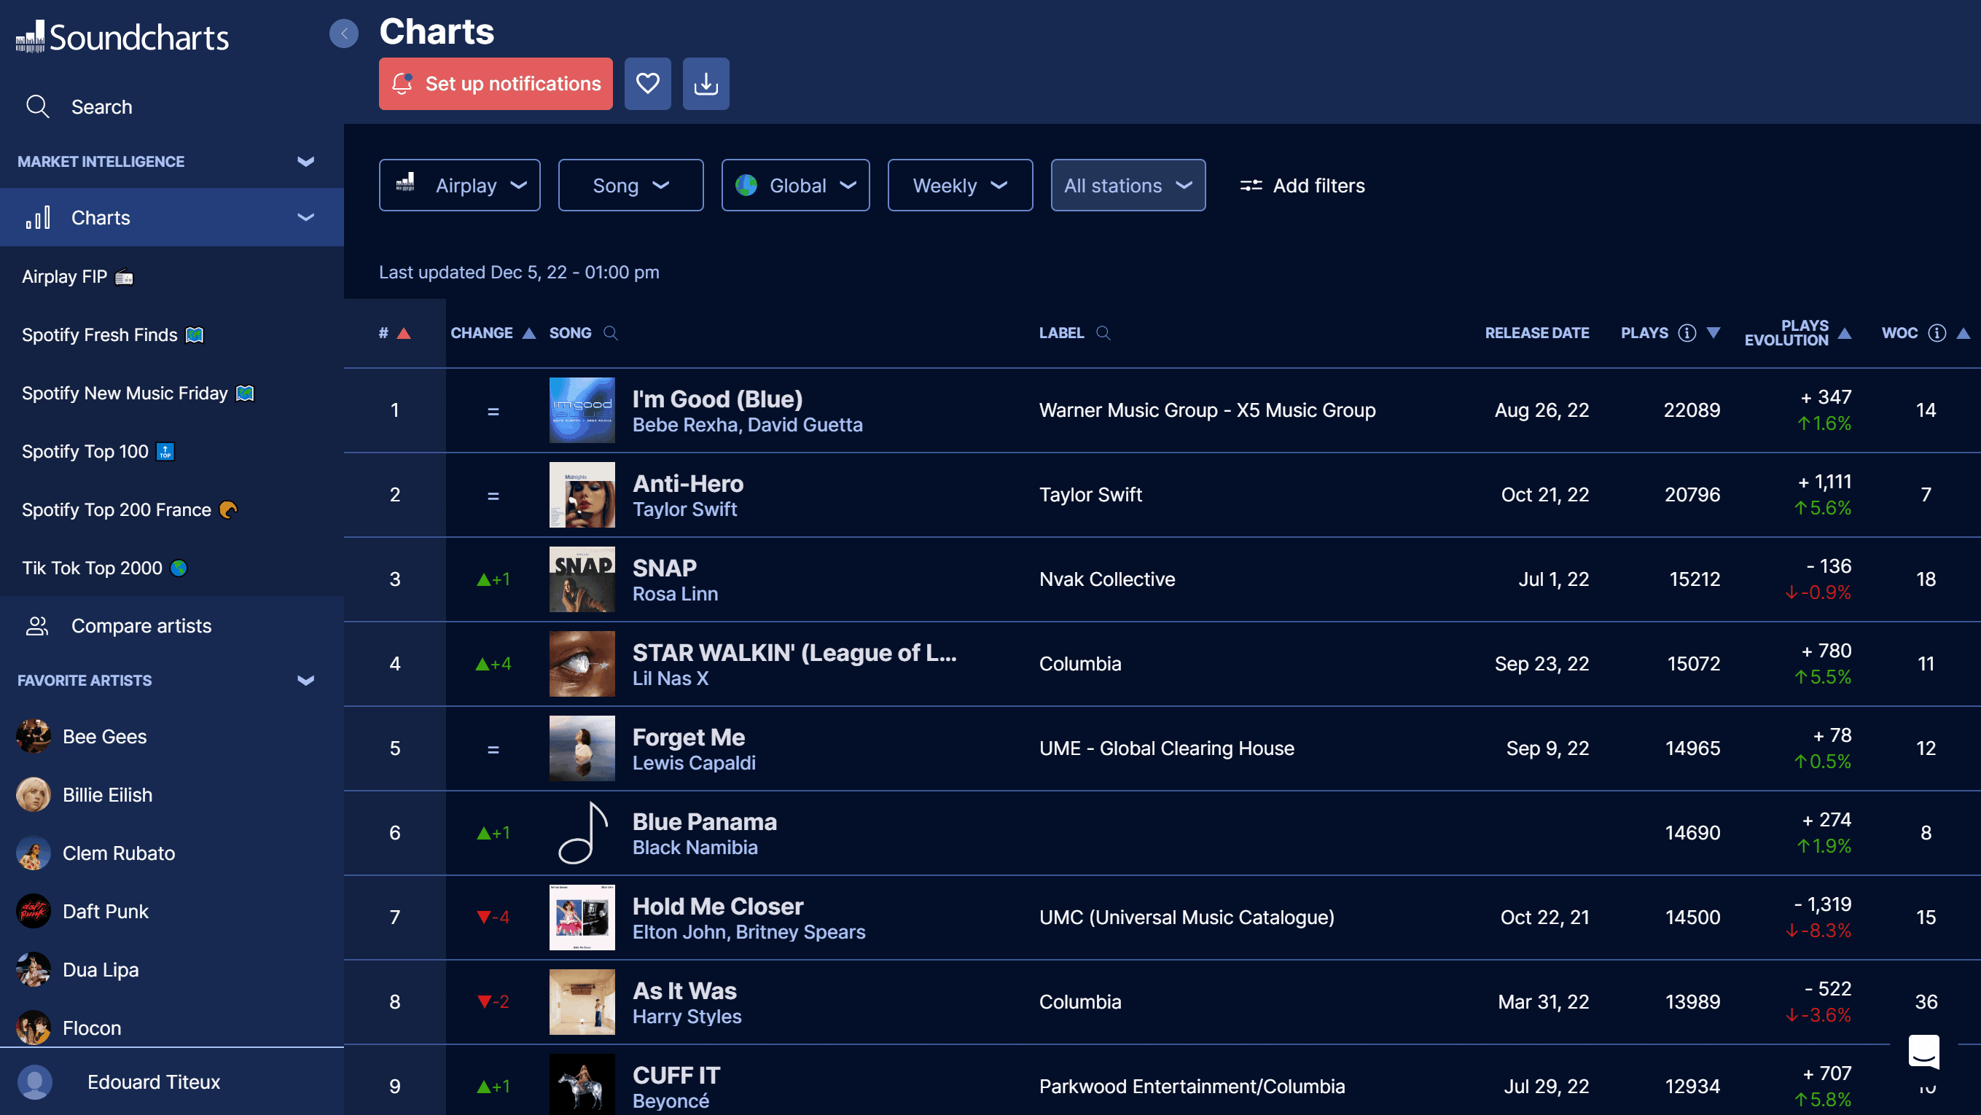Click the Plays info icon
The width and height of the screenshot is (1981, 1115).
pos(1687,332)
